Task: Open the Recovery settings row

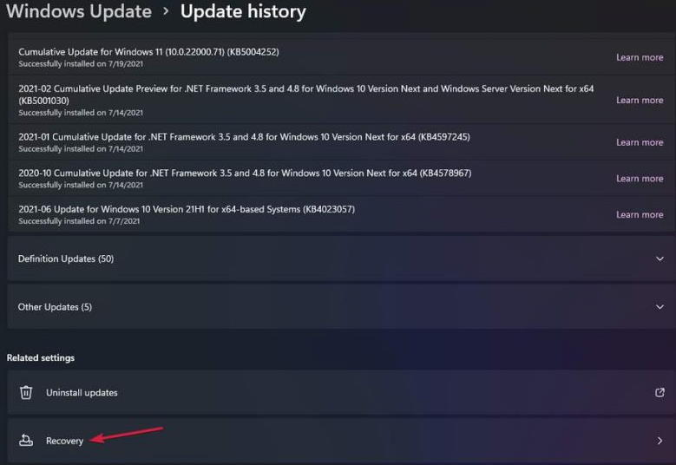Action: [x=341, y=441]
